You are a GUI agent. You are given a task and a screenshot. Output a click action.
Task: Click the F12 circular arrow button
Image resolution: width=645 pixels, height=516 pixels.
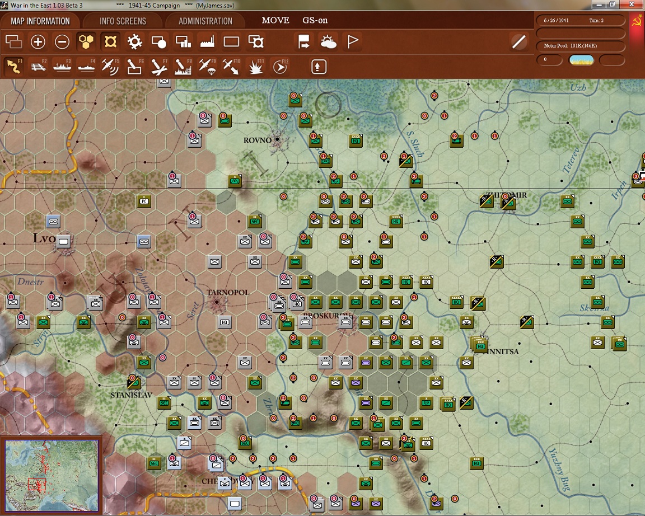point(280,67)
